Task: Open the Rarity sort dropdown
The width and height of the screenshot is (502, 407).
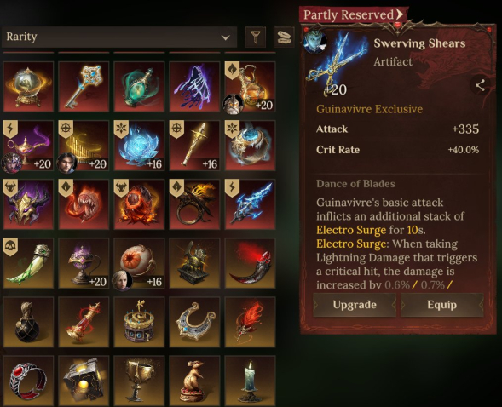Action: point(119,37)
